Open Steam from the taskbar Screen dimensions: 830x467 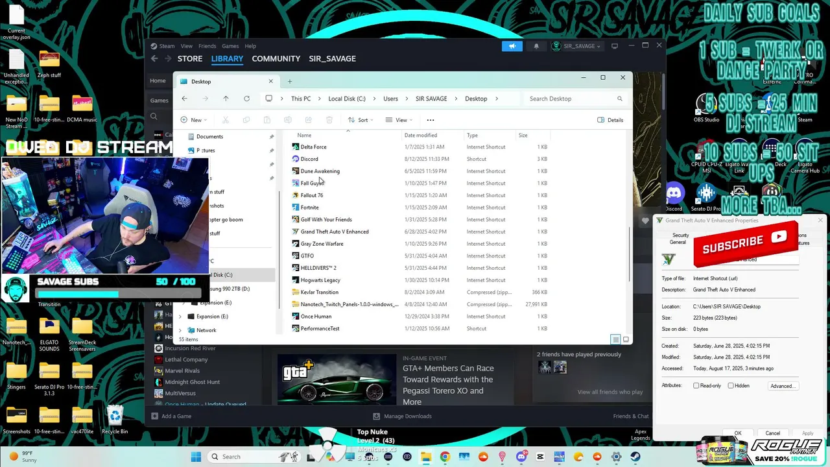click(x=635, y=457)
